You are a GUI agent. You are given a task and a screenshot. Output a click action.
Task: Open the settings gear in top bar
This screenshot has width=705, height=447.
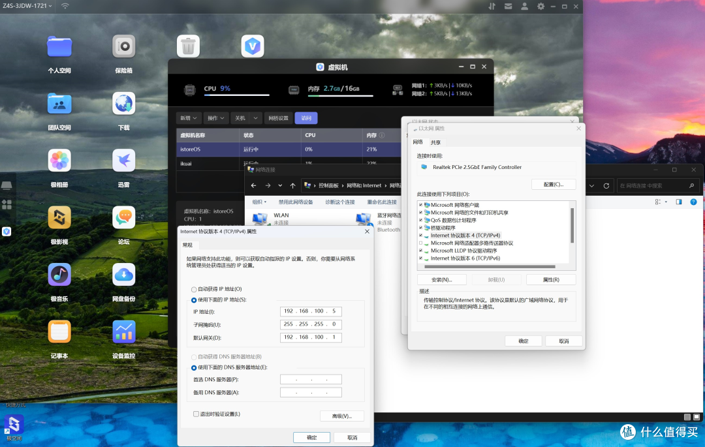pyautogui.click(x=540, y=7)
